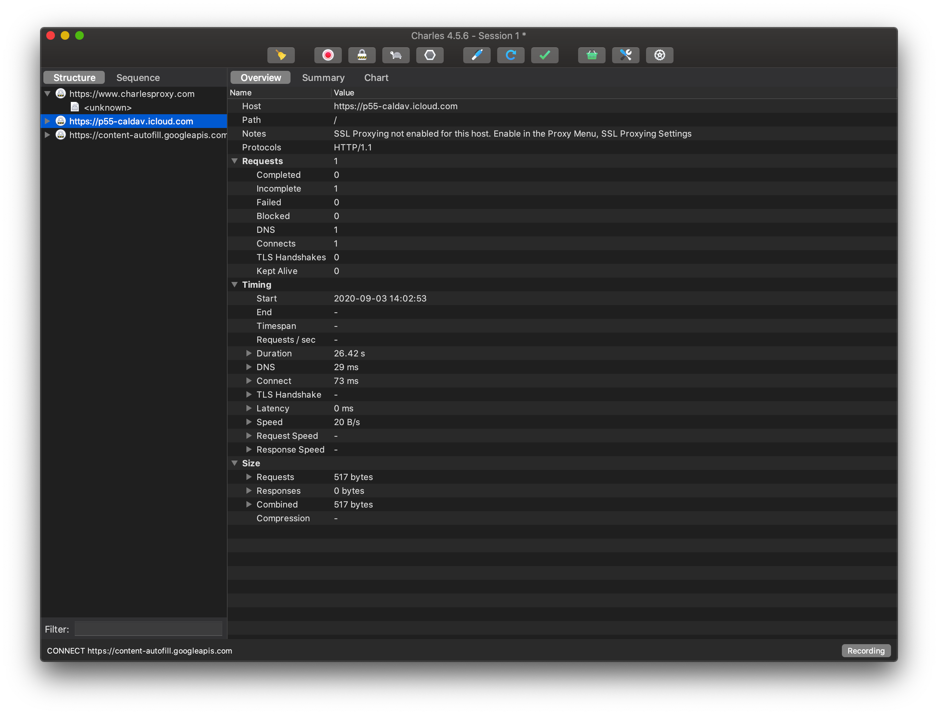
Task: Select the Incomplete requests row
Action: [562, 189]
